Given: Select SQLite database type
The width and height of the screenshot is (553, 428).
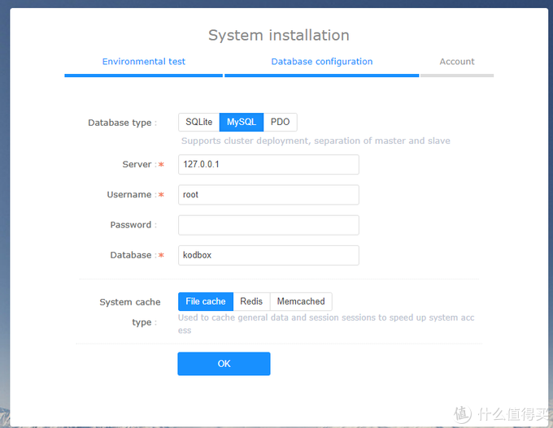Looking at the screenshot, I should click(x=199, y=123).
